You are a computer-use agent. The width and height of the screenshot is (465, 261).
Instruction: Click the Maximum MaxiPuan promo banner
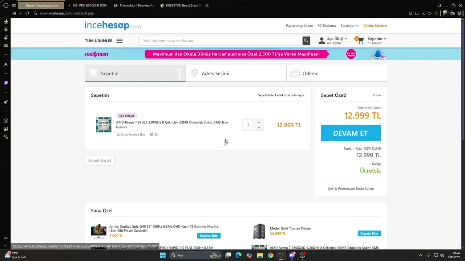tap(236, 54)
